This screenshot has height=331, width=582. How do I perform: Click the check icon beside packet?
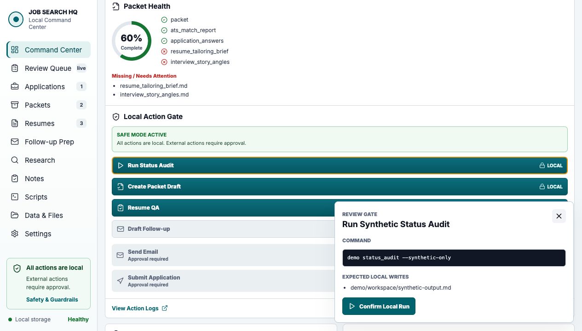pos(164,20)
